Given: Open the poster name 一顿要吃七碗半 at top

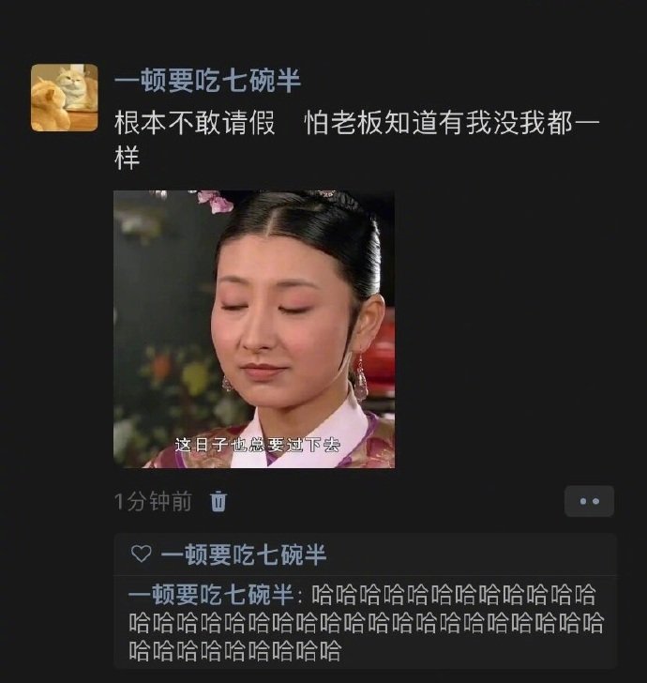Looking at the screenshot, I should click(x=207, y=81).
